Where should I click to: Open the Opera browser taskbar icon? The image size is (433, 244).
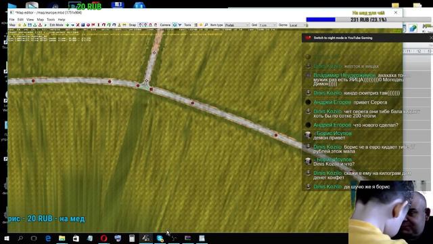pos(104,238)
